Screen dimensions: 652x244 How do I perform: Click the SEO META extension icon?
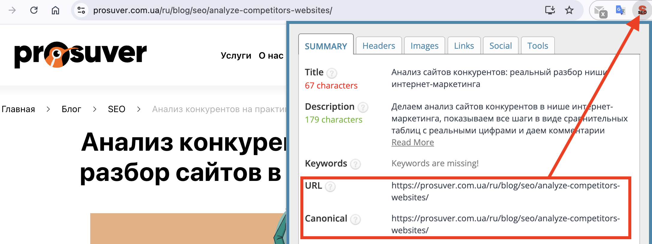[641, 10]
